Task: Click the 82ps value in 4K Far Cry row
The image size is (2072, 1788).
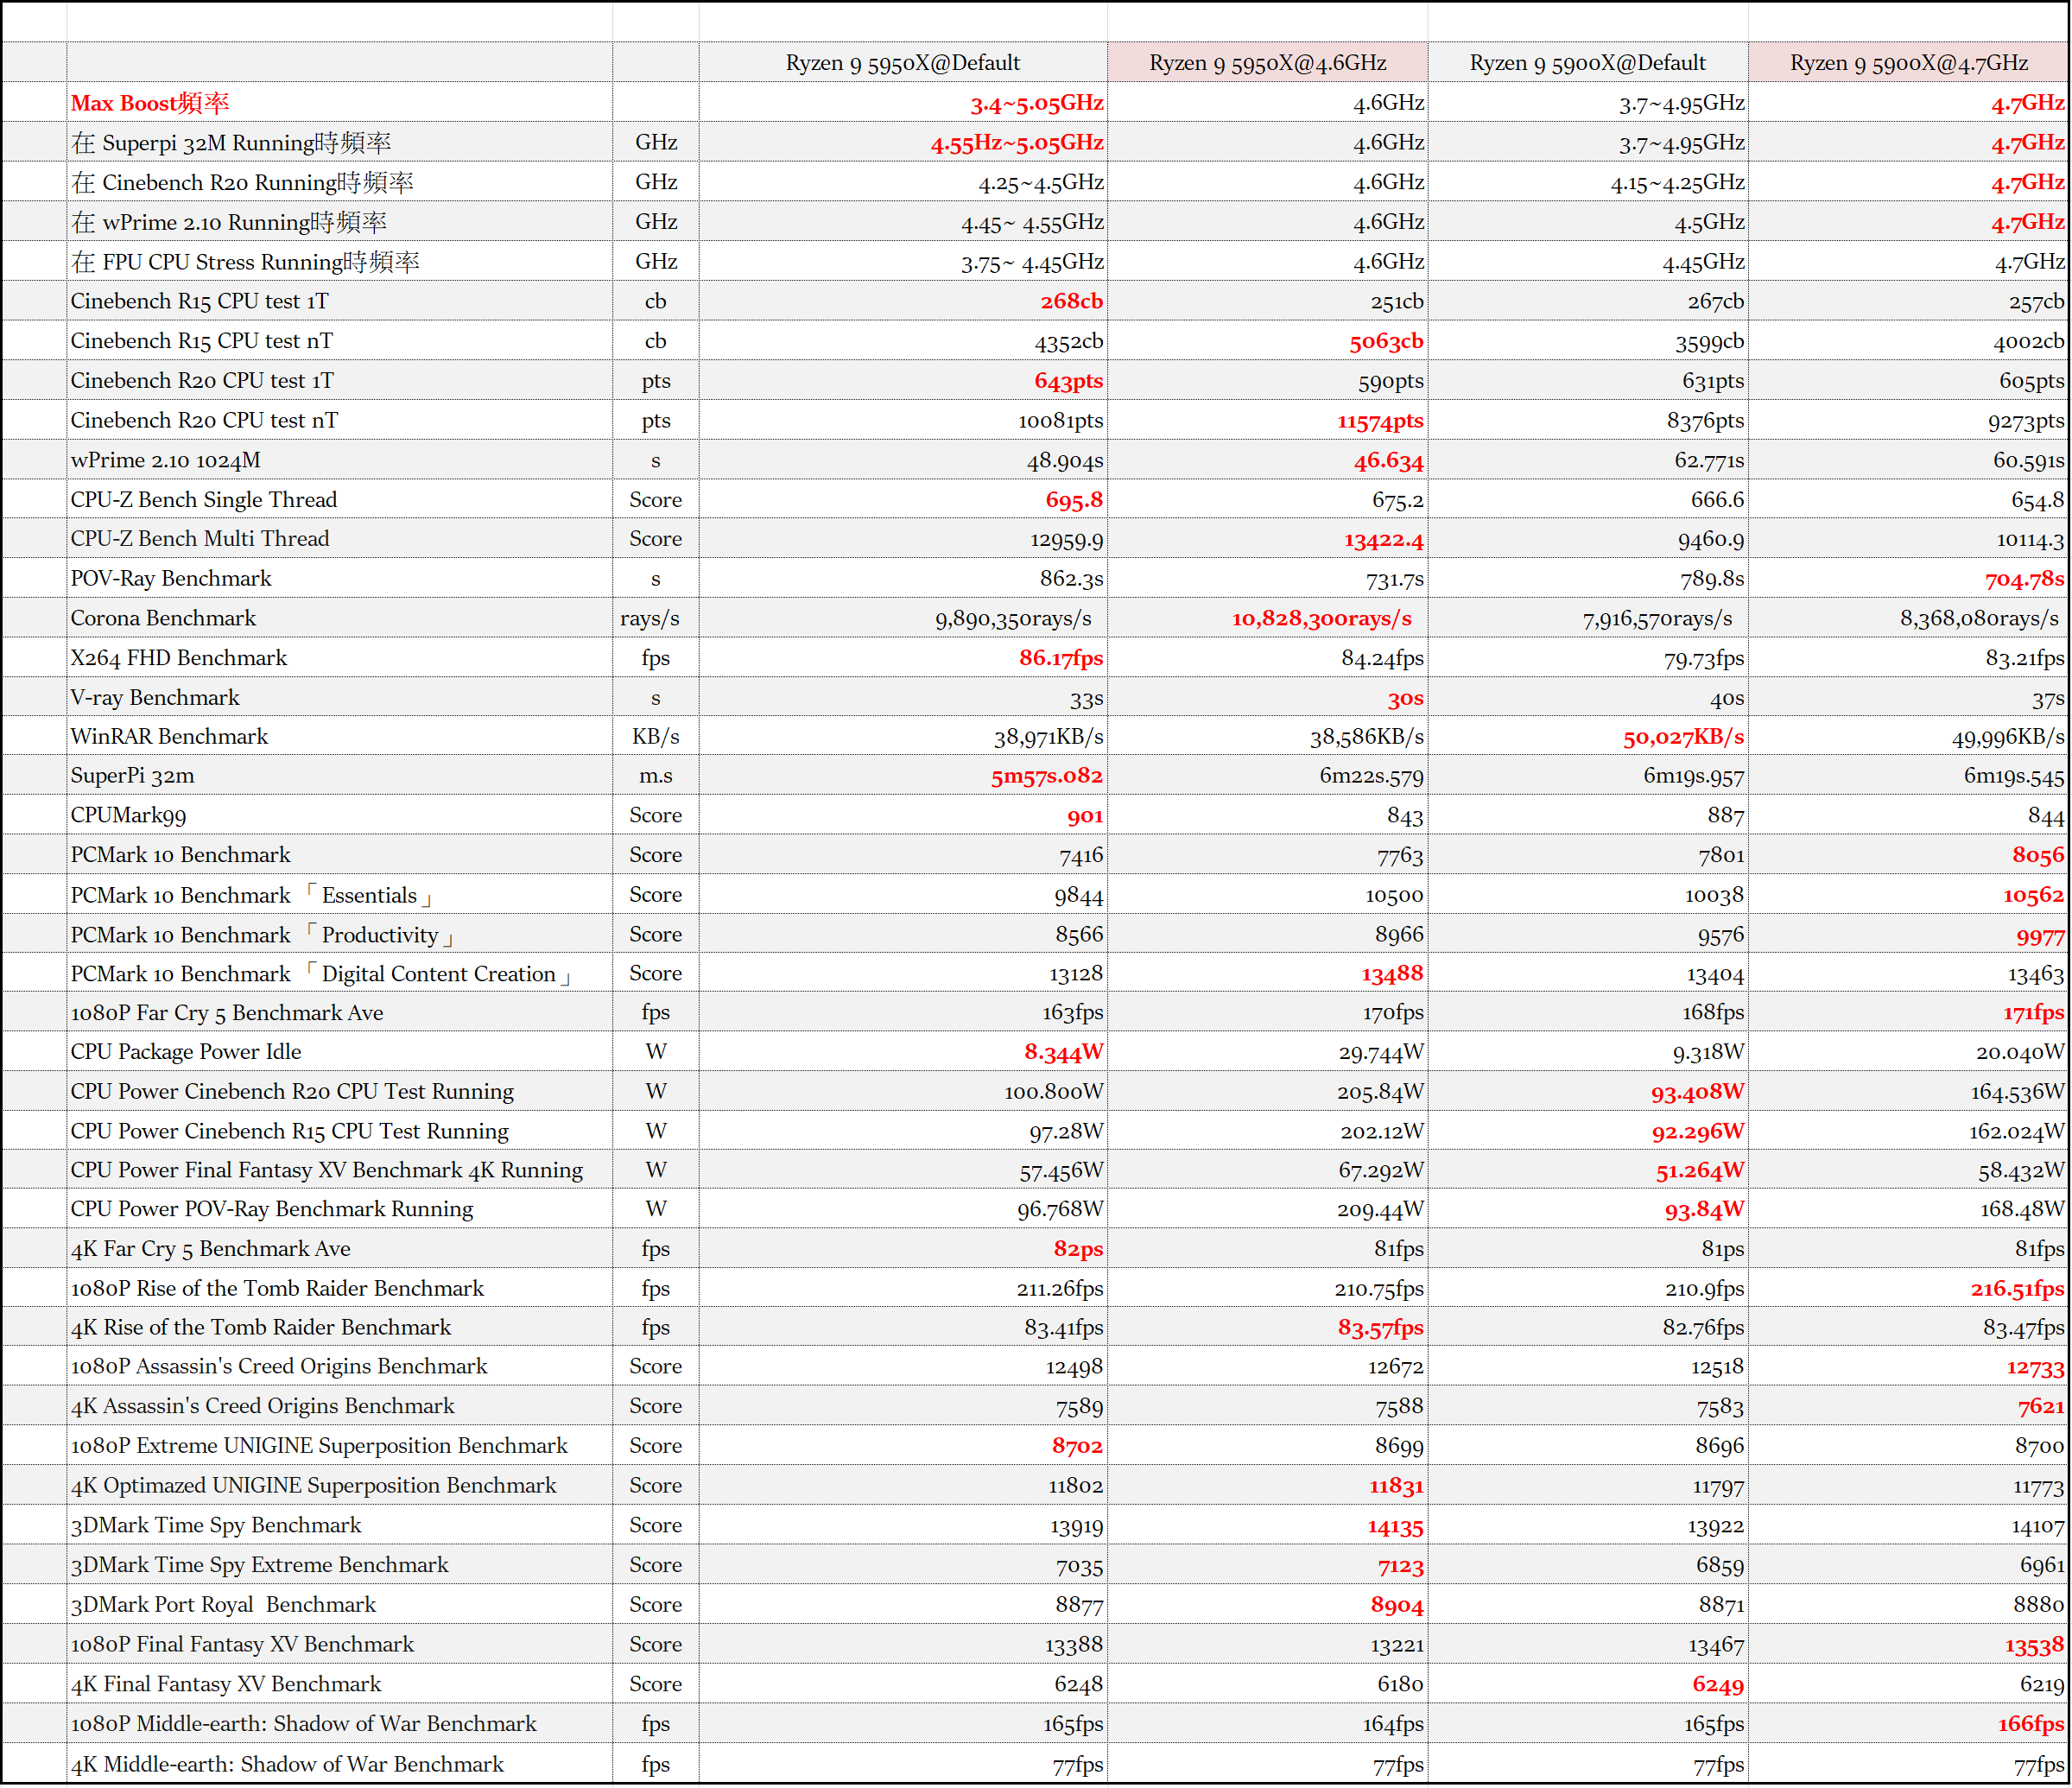Action: coord(1078,1249)
